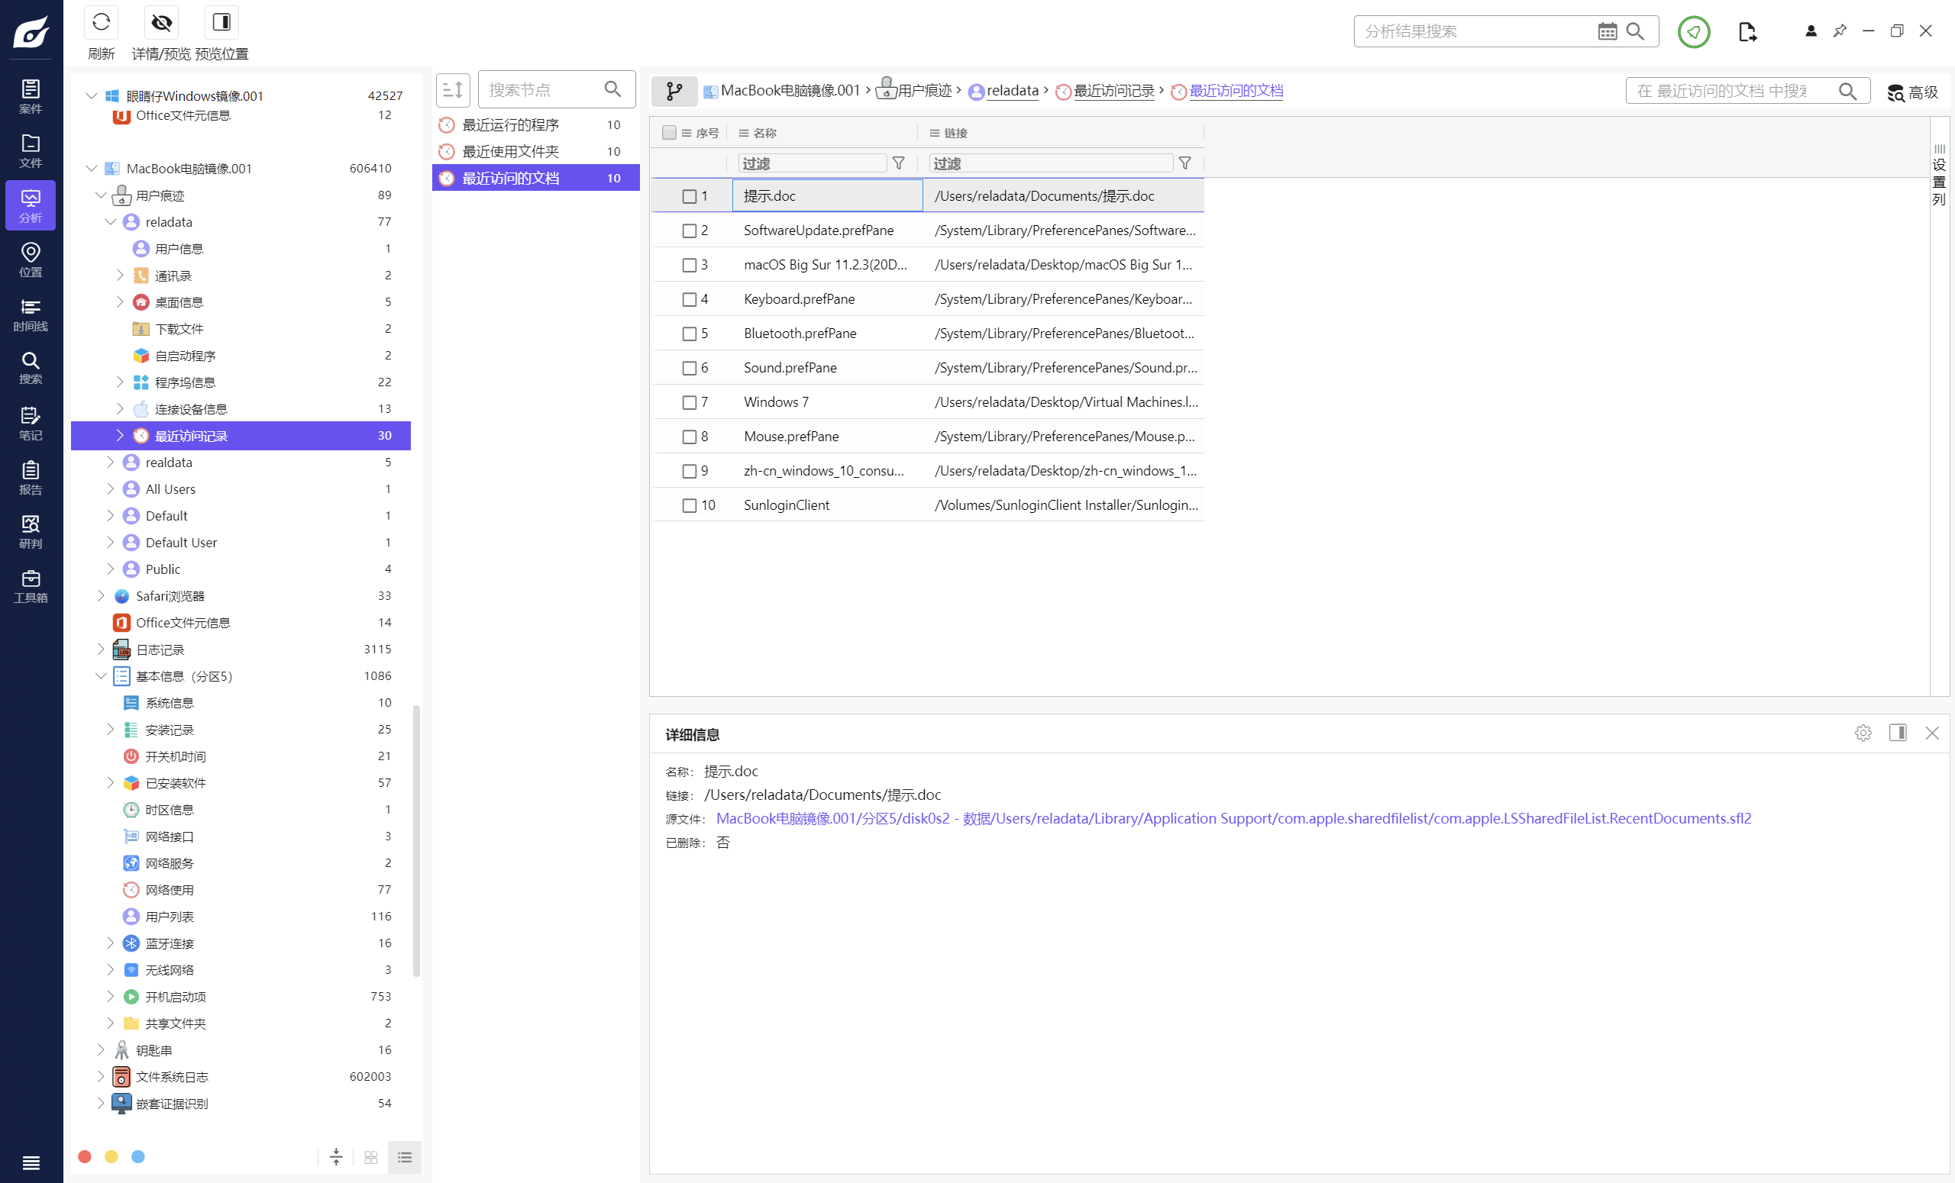This screenshot has width=1955, height=1183.
Task: Open 详细信息 panel settings gear
Action: tap(1863, 733)
